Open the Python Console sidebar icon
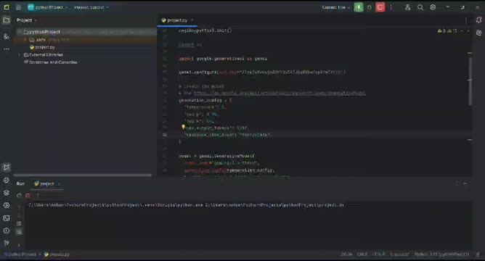 tap(7, 205)
